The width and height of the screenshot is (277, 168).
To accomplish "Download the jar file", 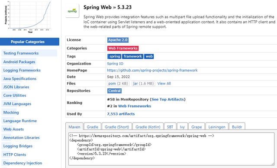I will (x=143, y=84).
